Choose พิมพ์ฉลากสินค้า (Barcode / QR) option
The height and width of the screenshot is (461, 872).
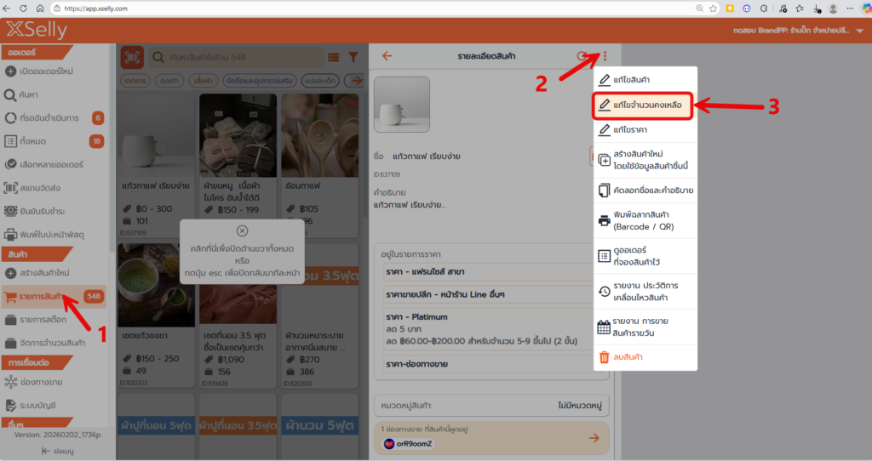[x=645, y=220]
